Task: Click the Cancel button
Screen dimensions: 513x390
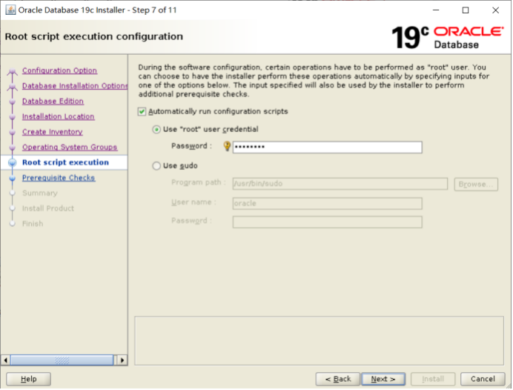Action: click(483, 379)
